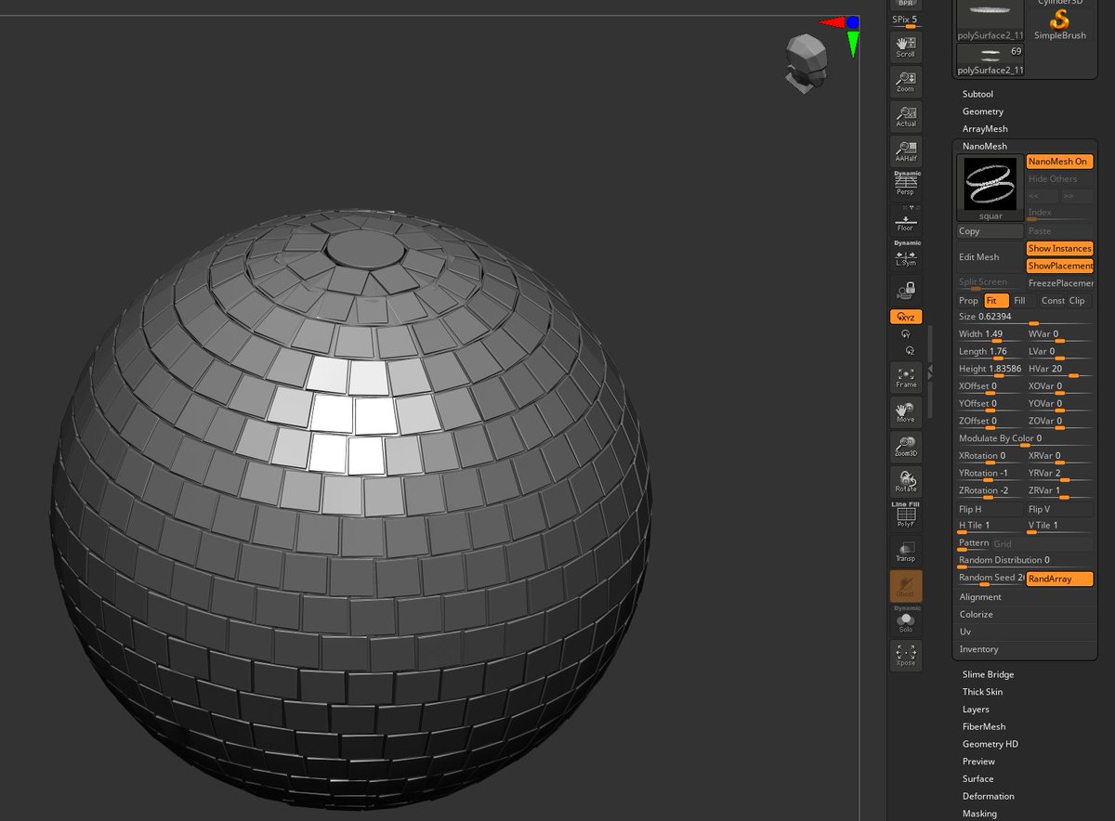Toggle Show Instances

1059,249
